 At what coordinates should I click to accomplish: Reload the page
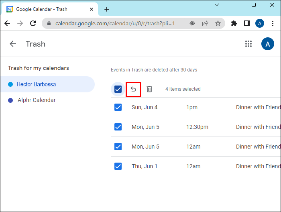click(33, 24)
